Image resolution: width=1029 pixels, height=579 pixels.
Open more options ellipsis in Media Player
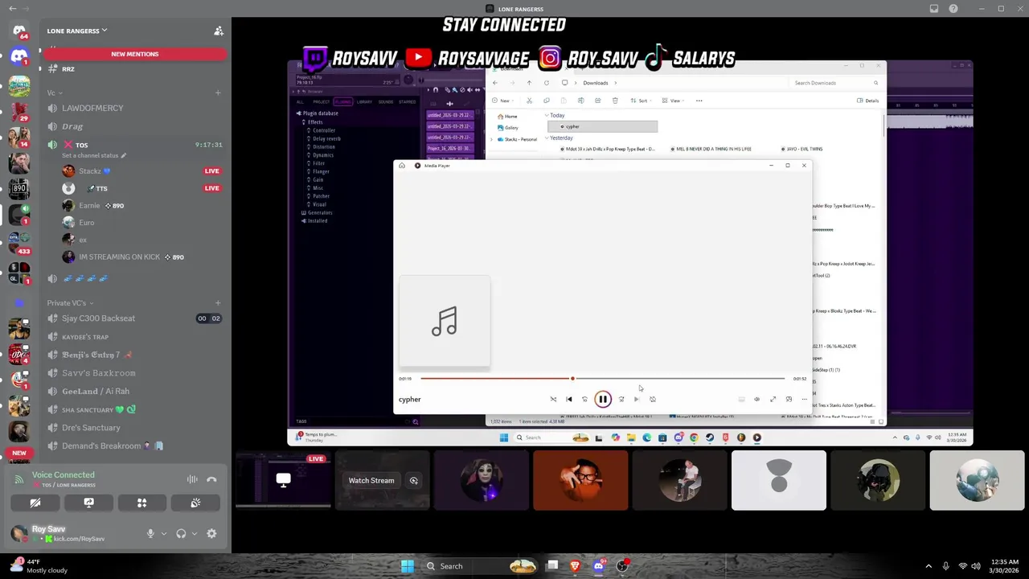tap(804, 399)
